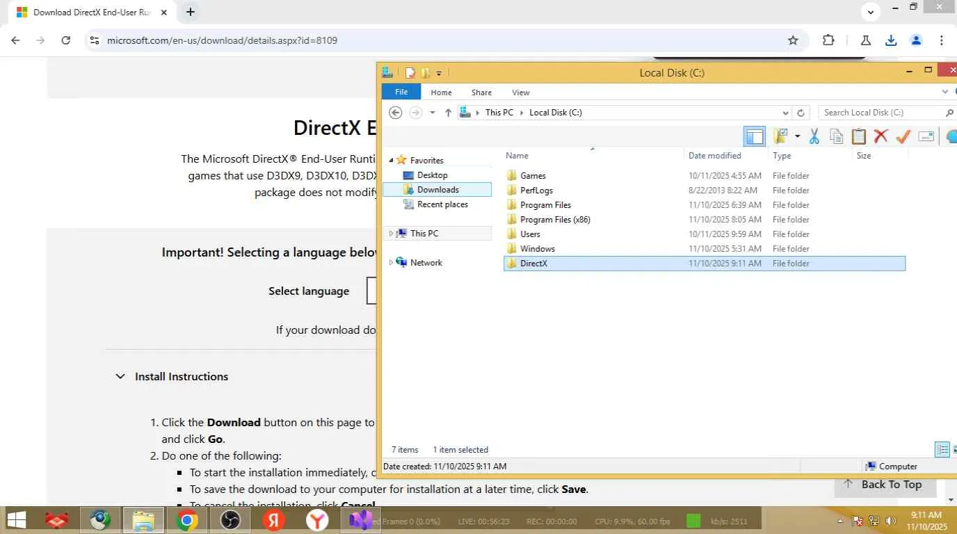Reload the page in Chrome

pyautogui.click(x=66, y=40)
